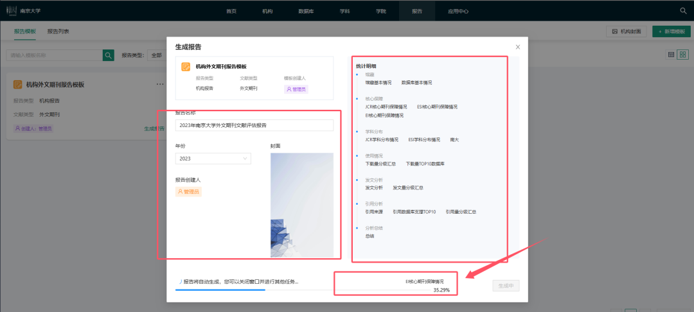Click the 35.29% progress percentage
This screenshot has height=312, width=694.
coord(441,290)
